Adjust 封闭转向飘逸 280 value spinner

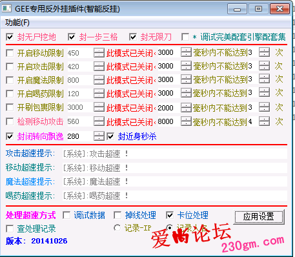(x=99, y=136)
